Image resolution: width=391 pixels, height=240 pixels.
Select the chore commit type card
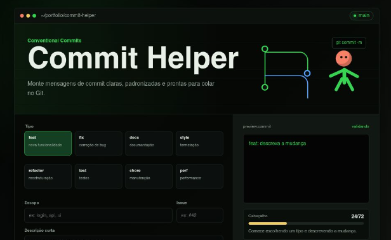tap(149, 177)
